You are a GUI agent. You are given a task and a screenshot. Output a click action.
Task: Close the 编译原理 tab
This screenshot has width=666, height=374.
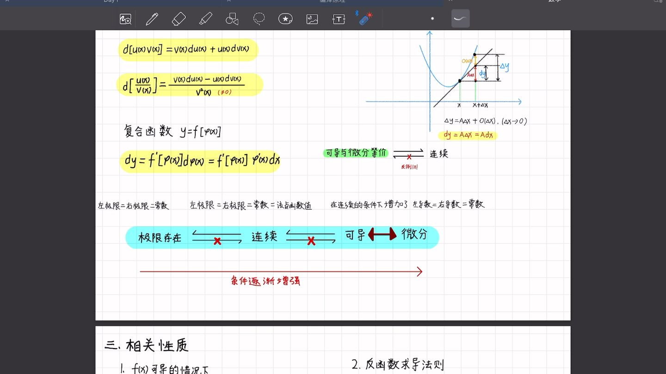click(228, 2)
